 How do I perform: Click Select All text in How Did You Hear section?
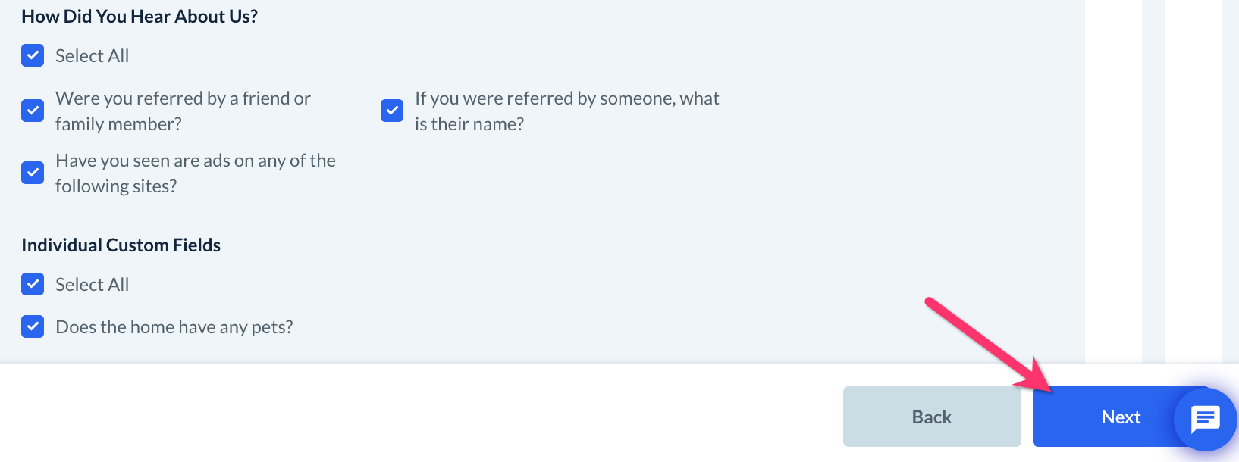(x=92, y=56)
